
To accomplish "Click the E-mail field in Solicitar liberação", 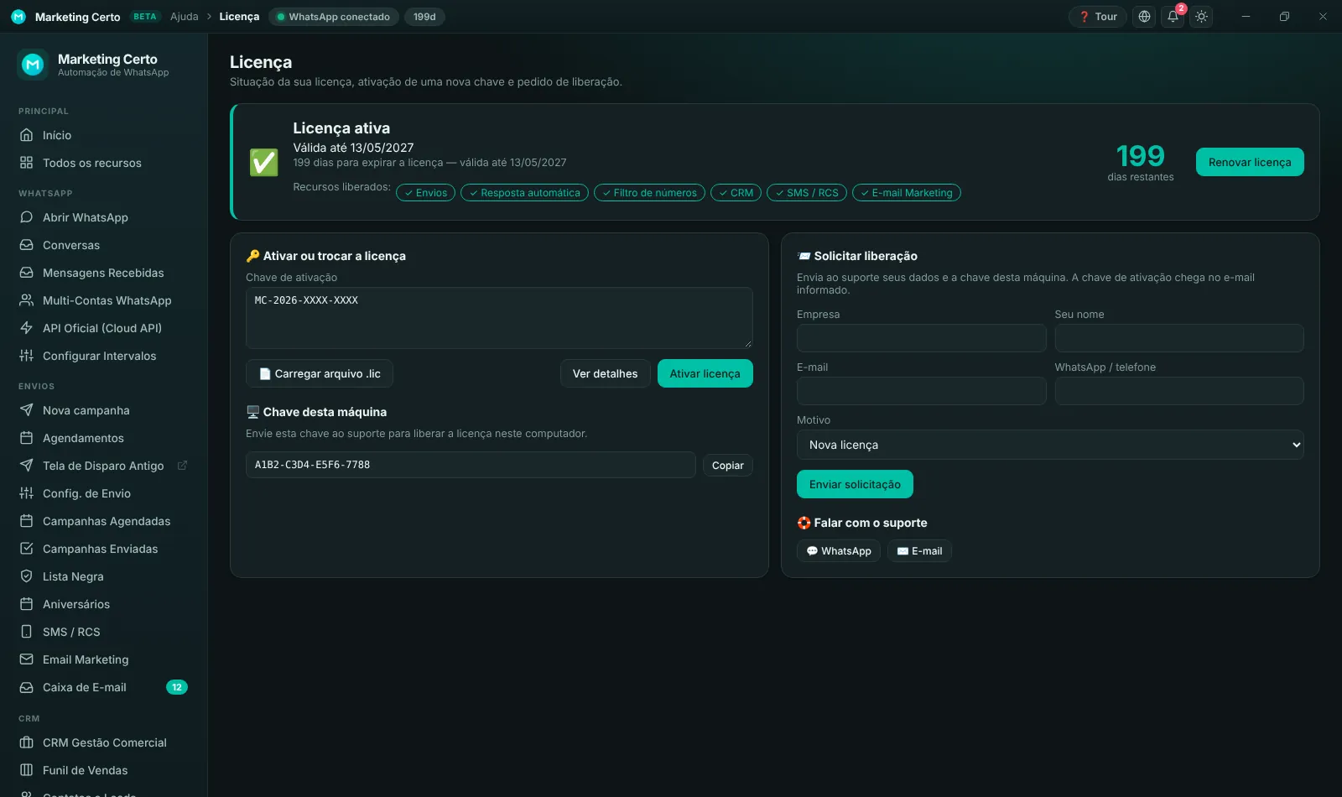I will click(x=921, y=391).
